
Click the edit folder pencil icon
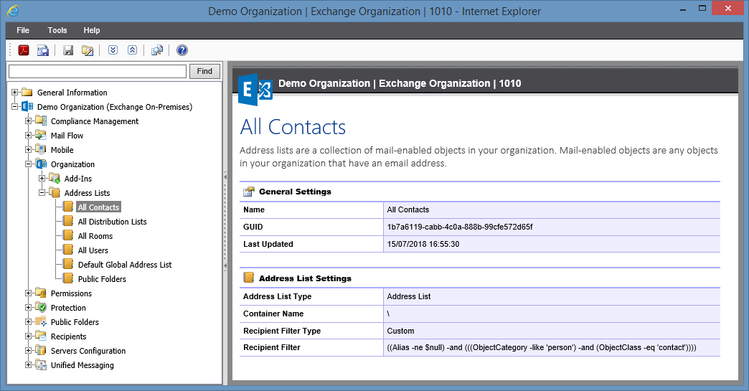pos(88,50)
